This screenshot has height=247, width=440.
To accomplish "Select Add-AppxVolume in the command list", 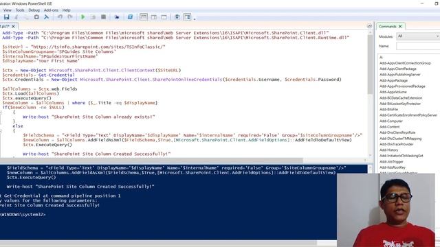I will tap(393, 92).
